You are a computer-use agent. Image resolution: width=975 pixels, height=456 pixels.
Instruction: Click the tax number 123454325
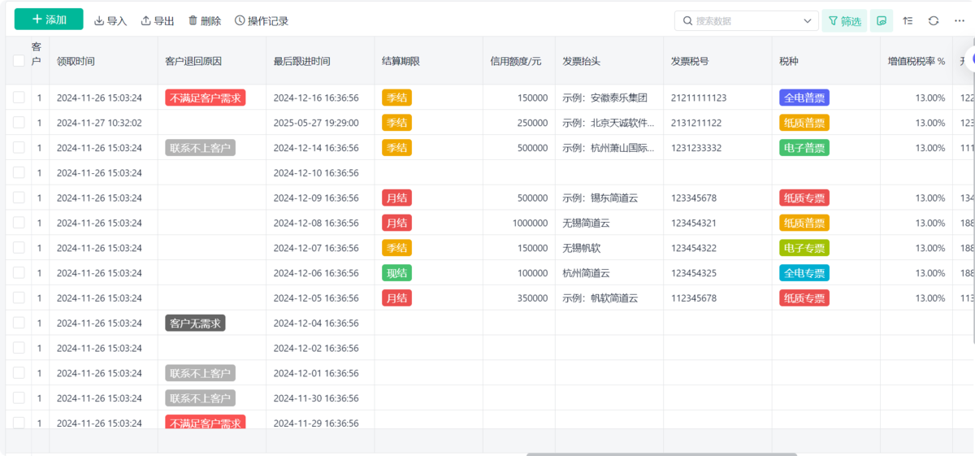pos(694,273)
